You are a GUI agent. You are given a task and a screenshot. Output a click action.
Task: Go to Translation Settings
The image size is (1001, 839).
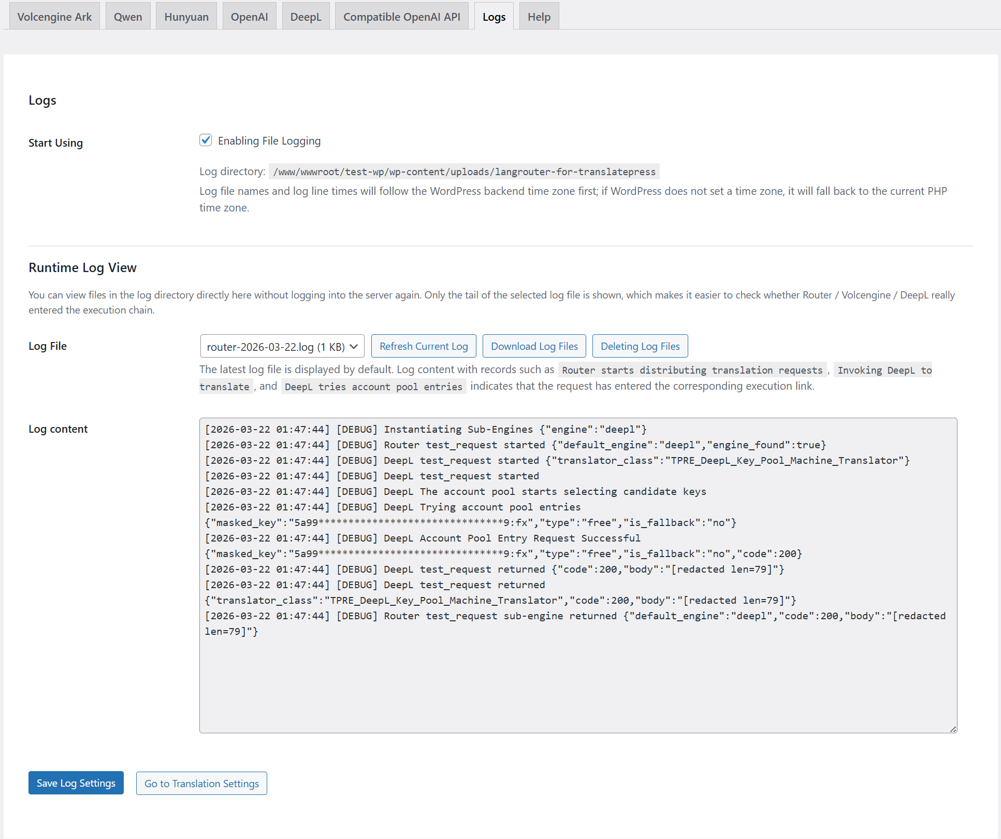coord(201,783)
